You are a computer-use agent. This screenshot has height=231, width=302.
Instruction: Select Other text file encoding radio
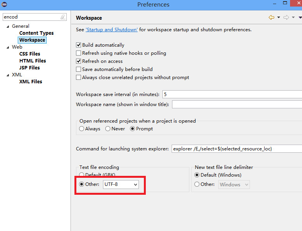pos(81,184)
